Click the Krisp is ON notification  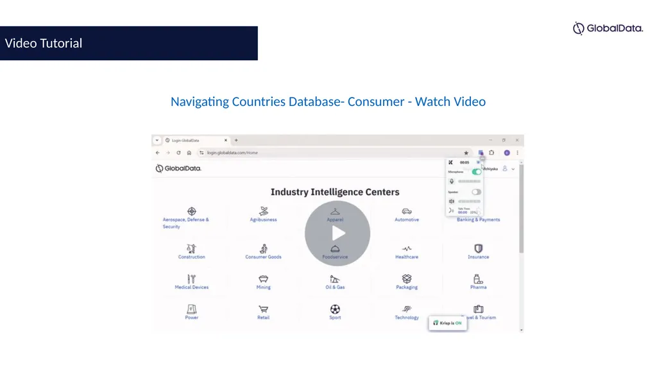[x=447, y=323]
